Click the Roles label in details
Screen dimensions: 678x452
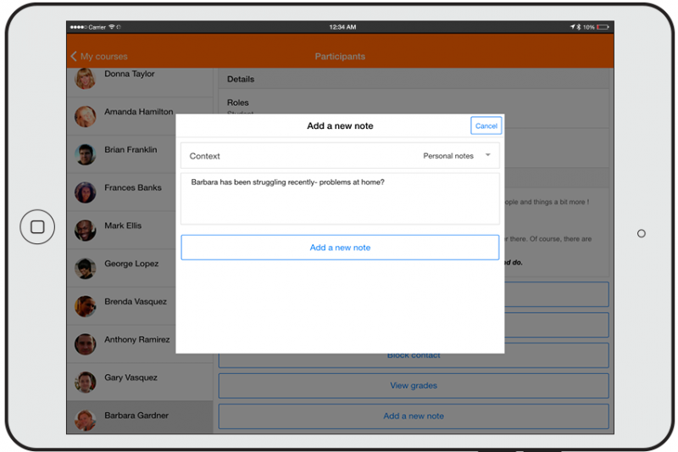coord(238,103)
